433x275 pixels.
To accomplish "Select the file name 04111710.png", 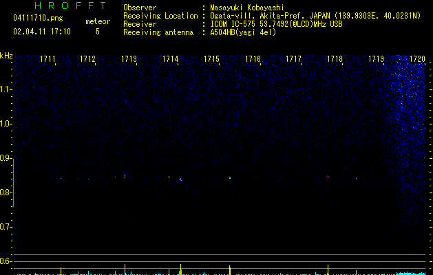I will (x=38, y=19).
